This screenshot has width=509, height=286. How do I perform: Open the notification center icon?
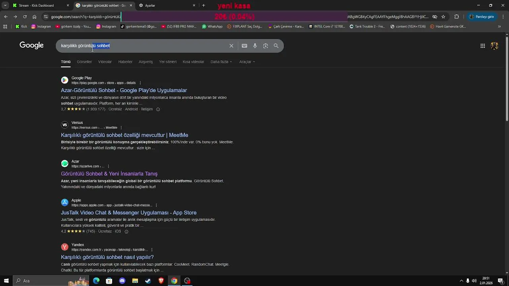[501, 281]
